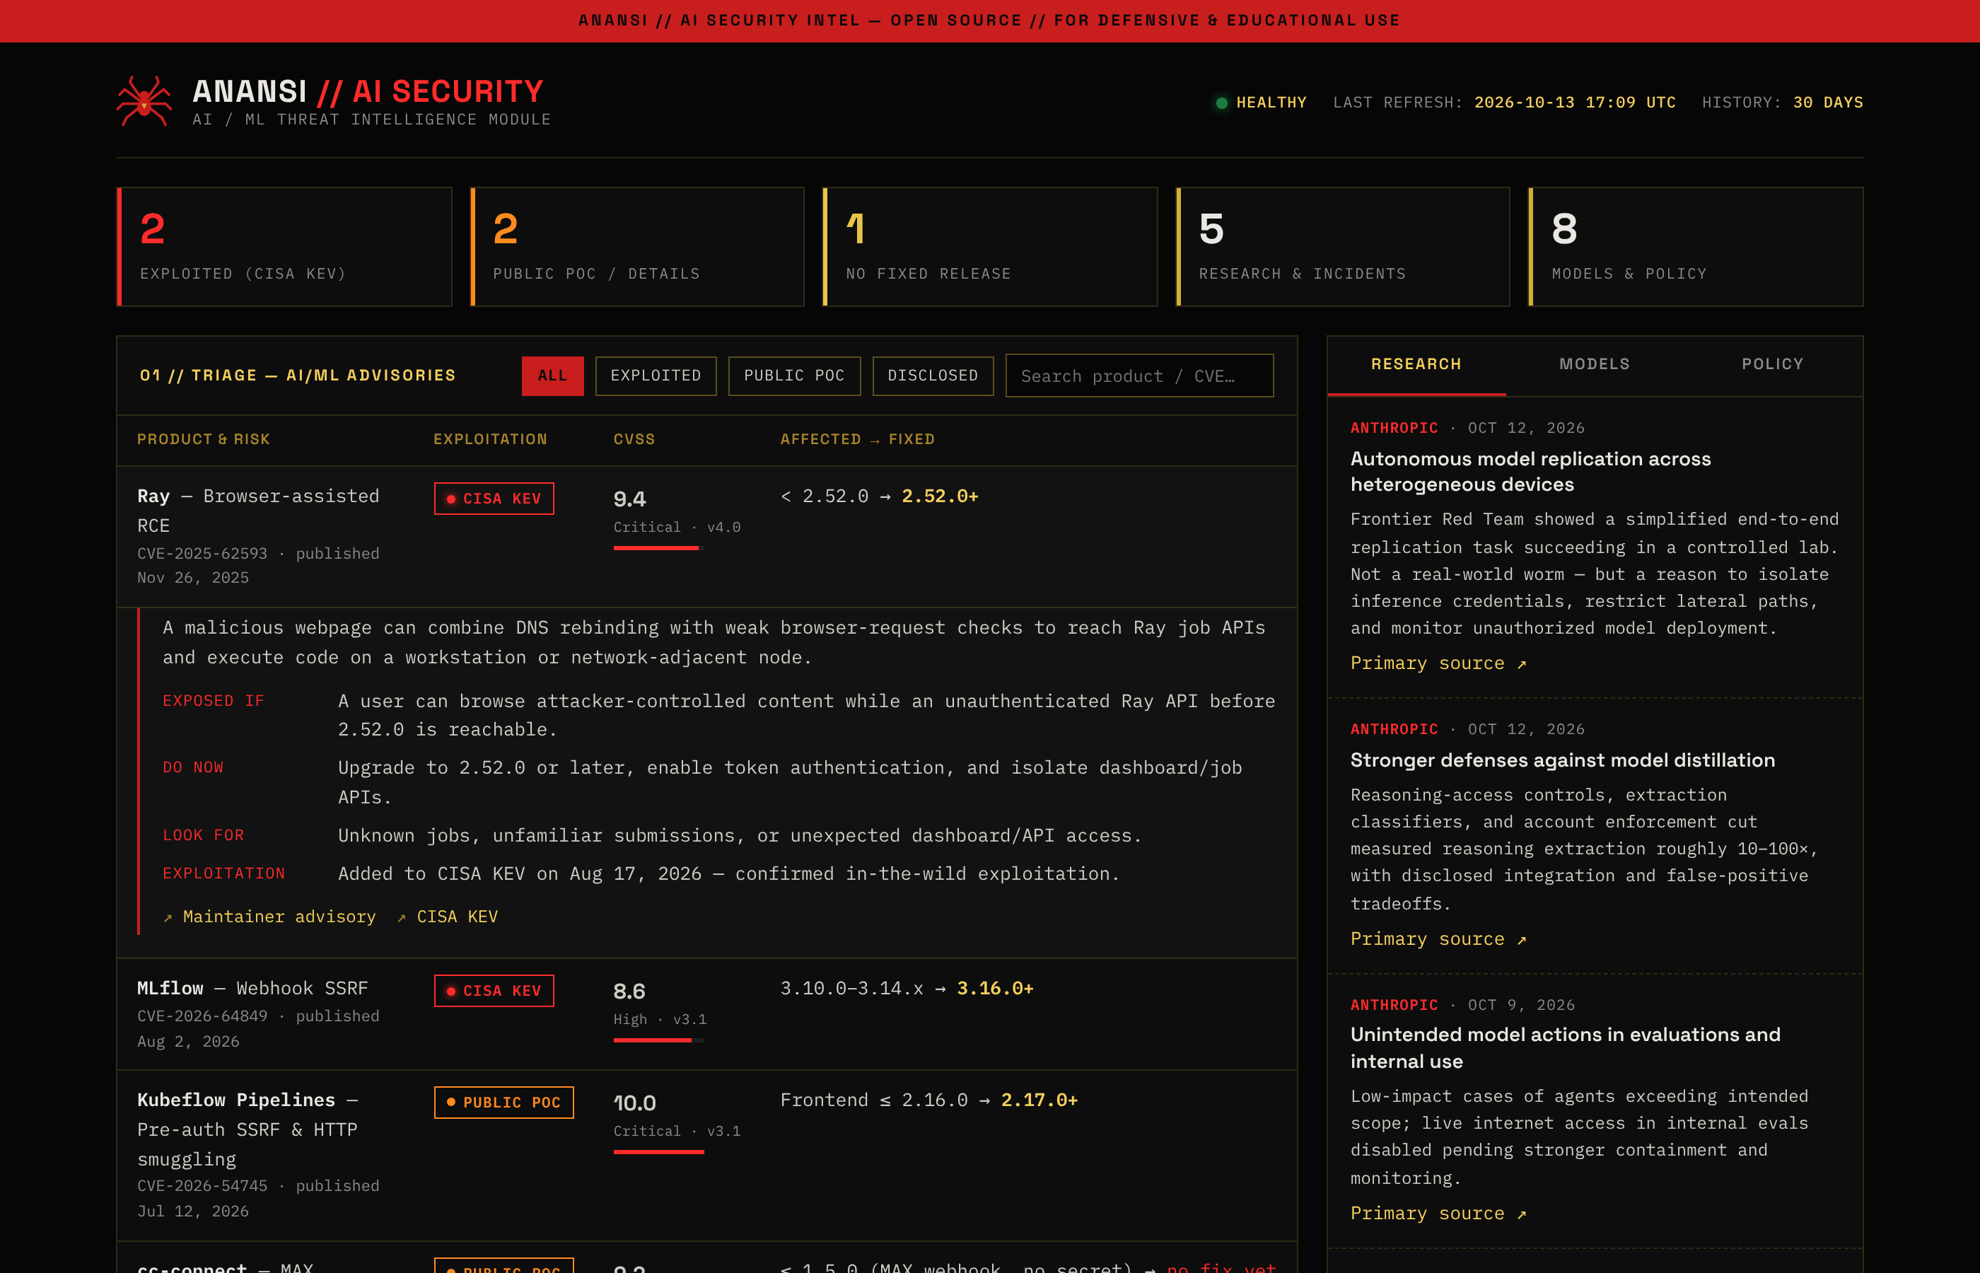Click 'Unintended model actions in evaluations' title
The width and height of the screenshot is (1980, 1273).
[x=1565, y=1047]
